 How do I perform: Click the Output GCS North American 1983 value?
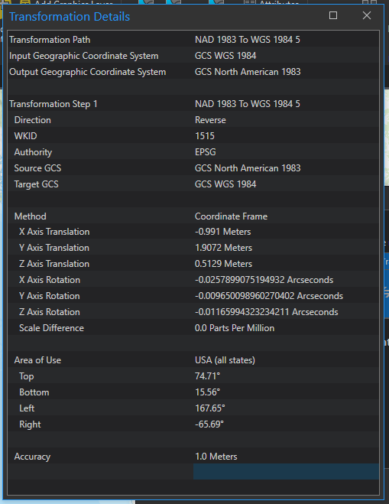pos(248,72)
